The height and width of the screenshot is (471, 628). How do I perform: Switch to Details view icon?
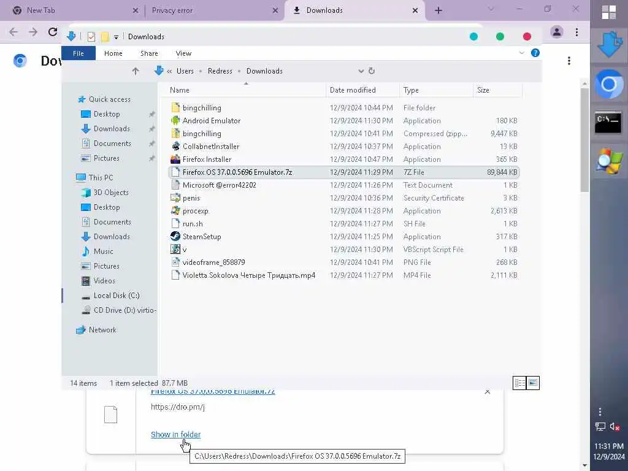coord(520,383)
